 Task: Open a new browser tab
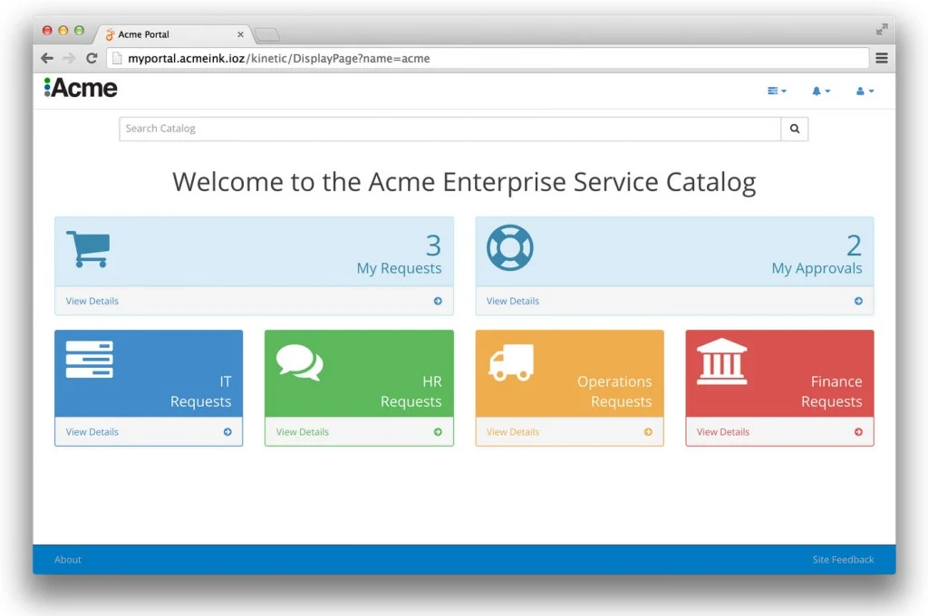(x=266, y=35)
